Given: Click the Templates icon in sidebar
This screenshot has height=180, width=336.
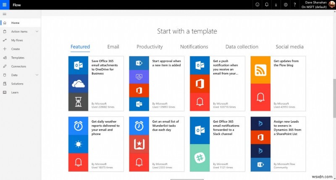Looking at the screenshot, I should [x=5, y=58].
